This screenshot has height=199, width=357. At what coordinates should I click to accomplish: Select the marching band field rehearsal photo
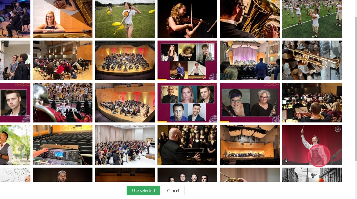coord(312,19)
